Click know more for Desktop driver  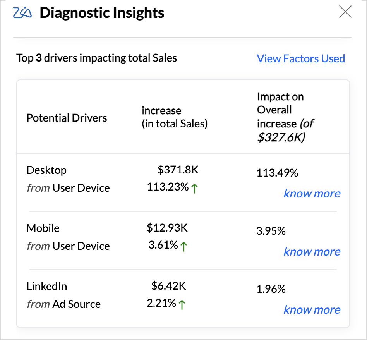pos(312,193)
